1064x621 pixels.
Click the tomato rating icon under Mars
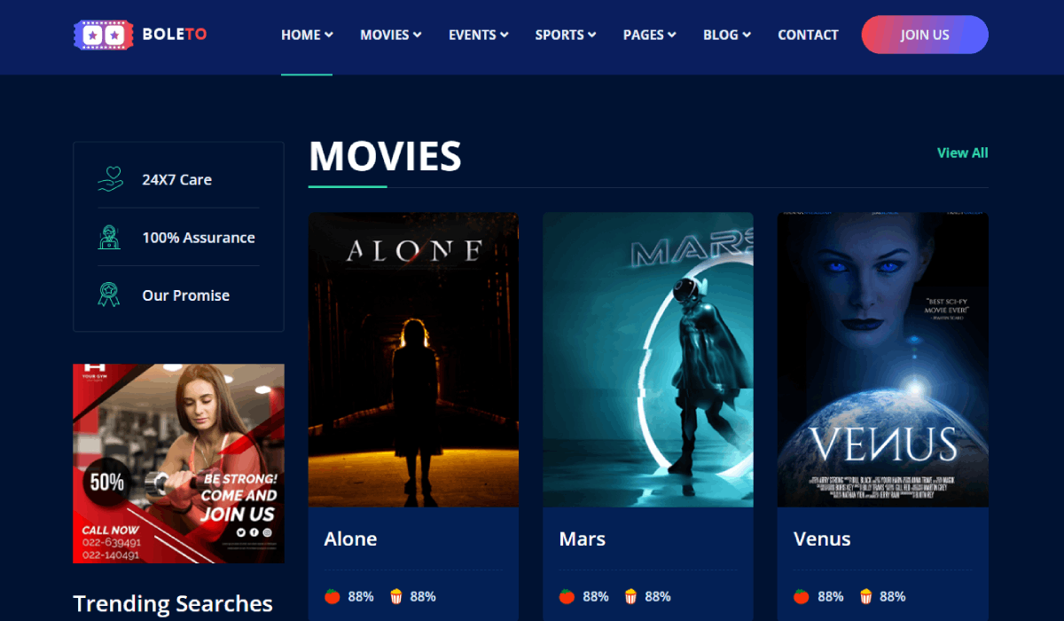tap(567, 596)
